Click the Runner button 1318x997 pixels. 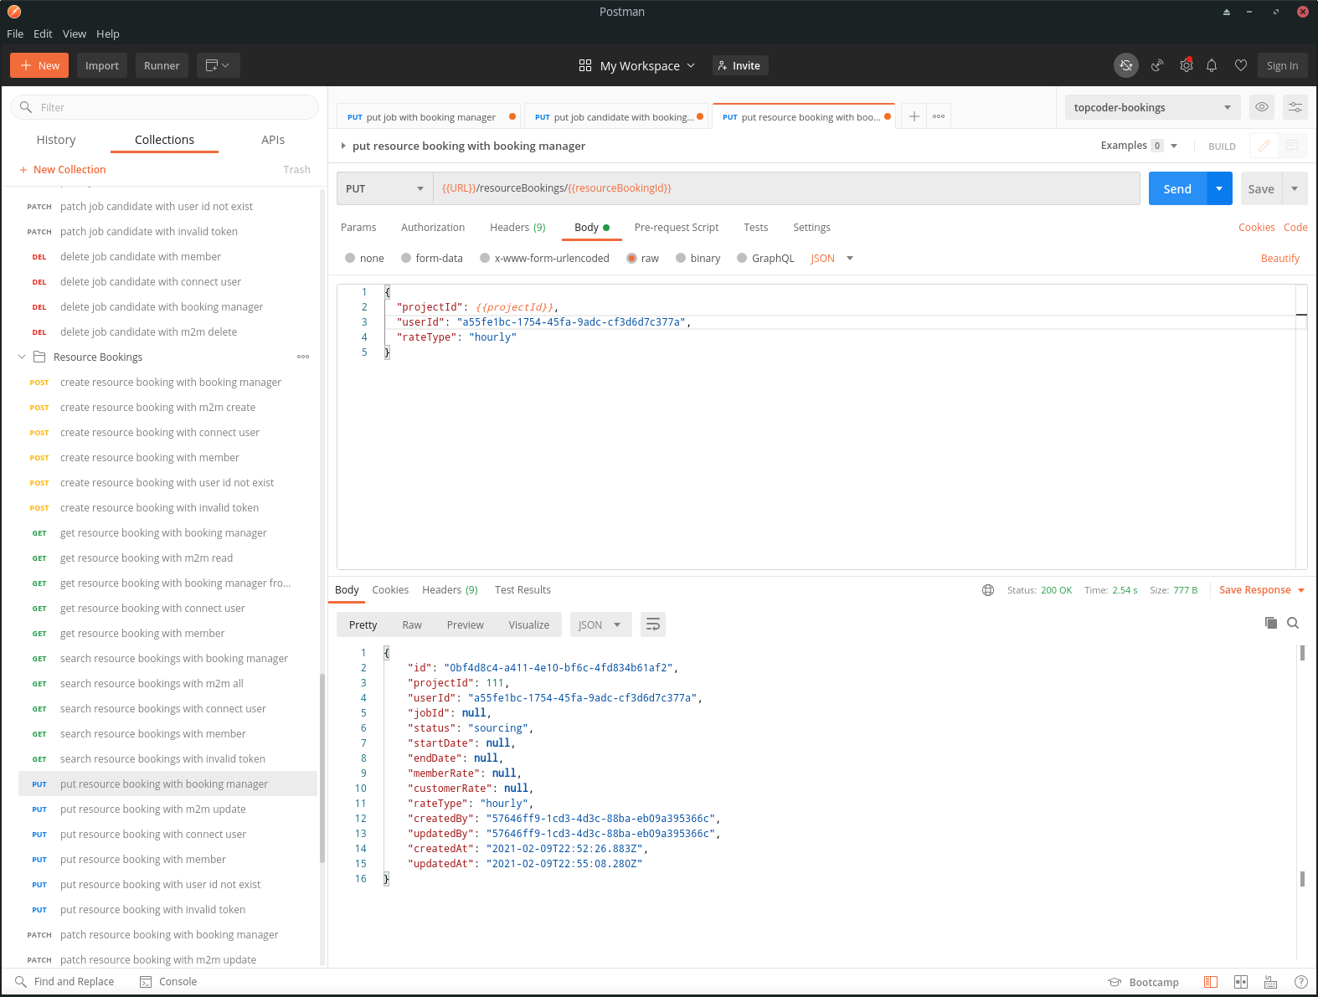162,65
